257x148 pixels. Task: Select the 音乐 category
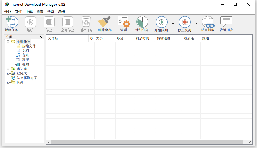[25, 55]
